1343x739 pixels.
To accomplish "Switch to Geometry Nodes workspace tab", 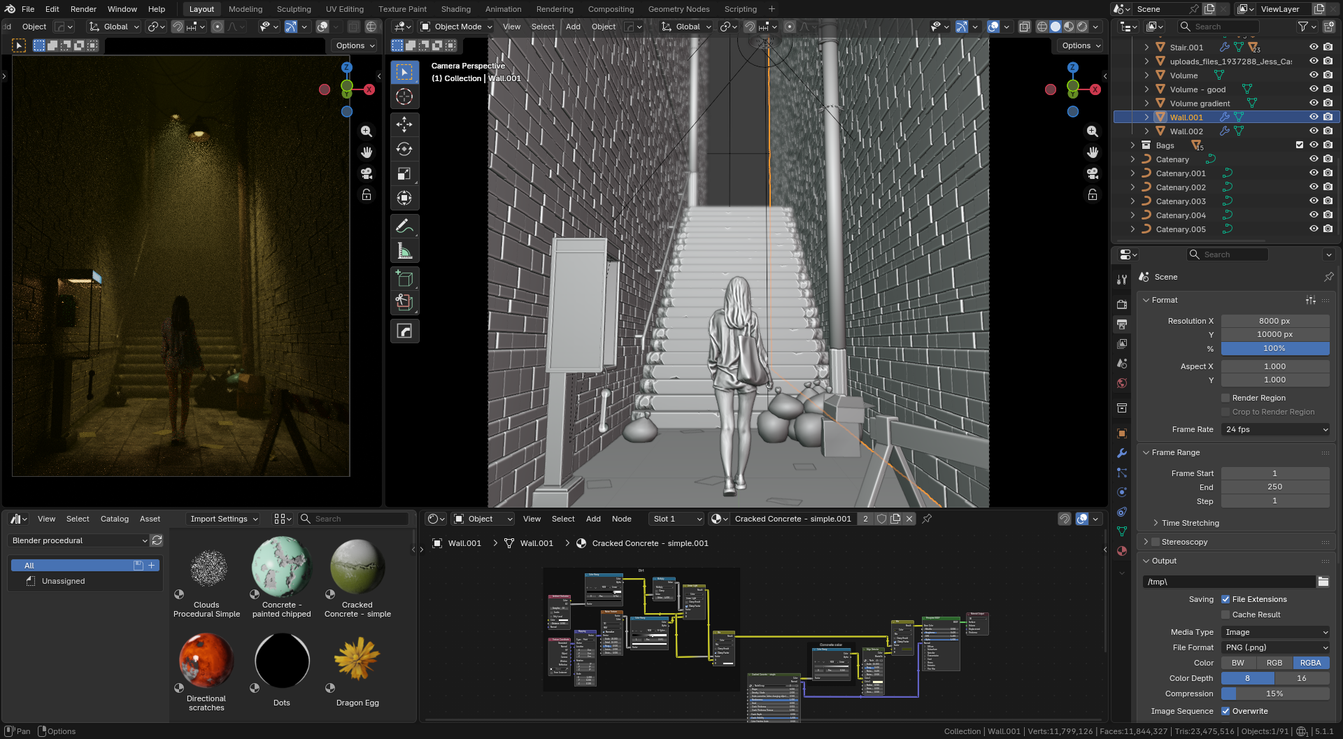I will pyautogui.click(x=678, y=9).
